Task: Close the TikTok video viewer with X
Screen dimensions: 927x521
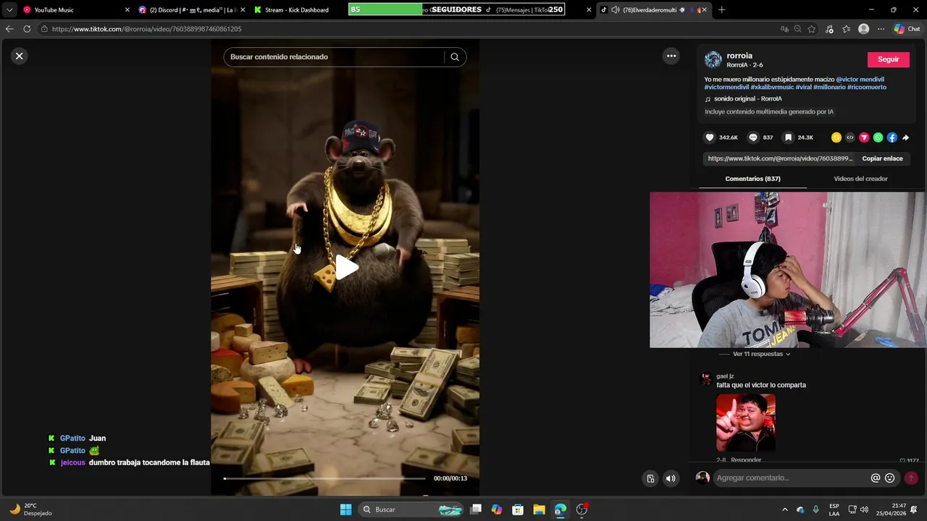Action: point(20,56)
